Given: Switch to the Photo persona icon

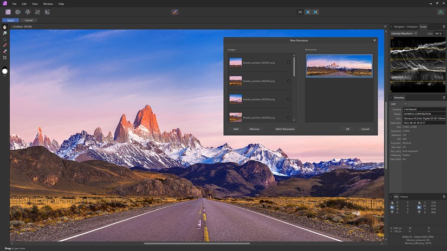Looking at the screenshot, I should click(8, 11).
